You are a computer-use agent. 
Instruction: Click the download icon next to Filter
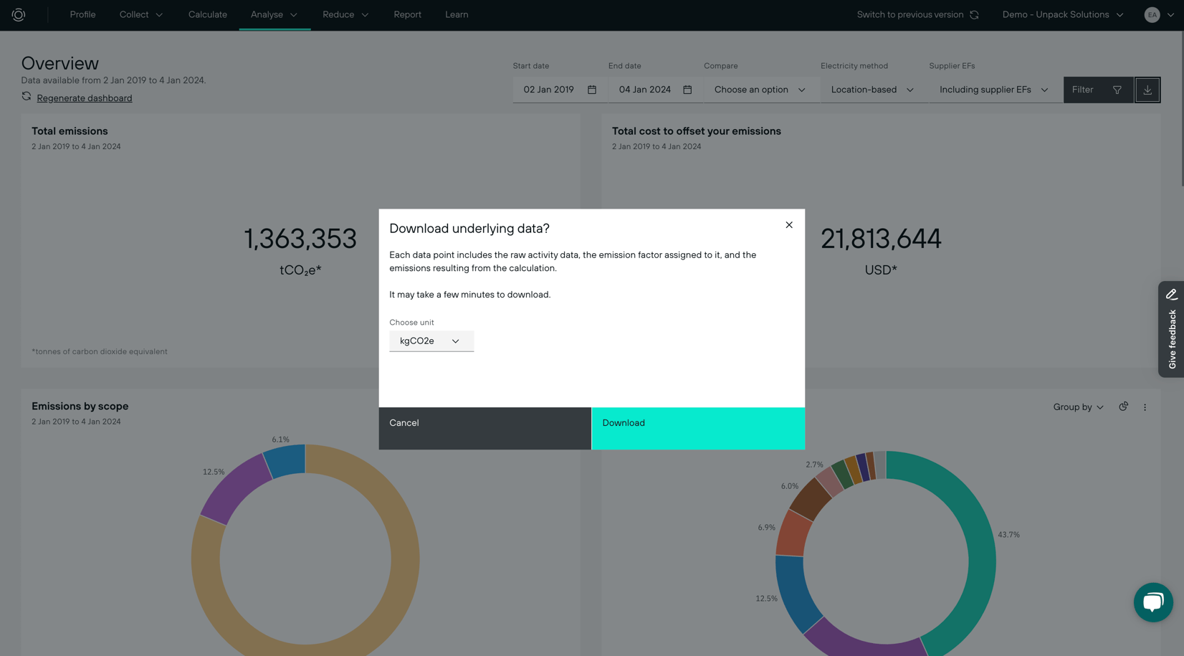click(x=1147, y=90)
